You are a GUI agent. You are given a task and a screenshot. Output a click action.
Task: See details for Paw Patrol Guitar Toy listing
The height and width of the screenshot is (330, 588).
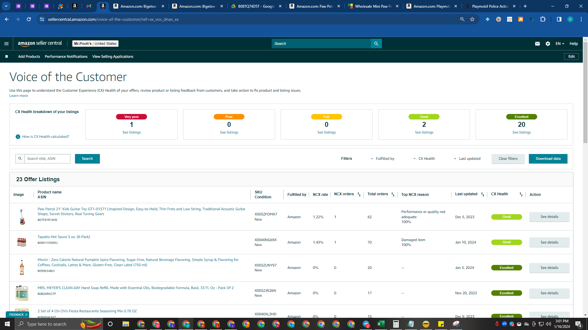click(x=549, y=217)
